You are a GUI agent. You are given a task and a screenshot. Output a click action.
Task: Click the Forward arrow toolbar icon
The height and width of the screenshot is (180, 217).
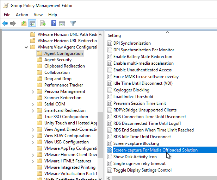[x=13, y=23]
